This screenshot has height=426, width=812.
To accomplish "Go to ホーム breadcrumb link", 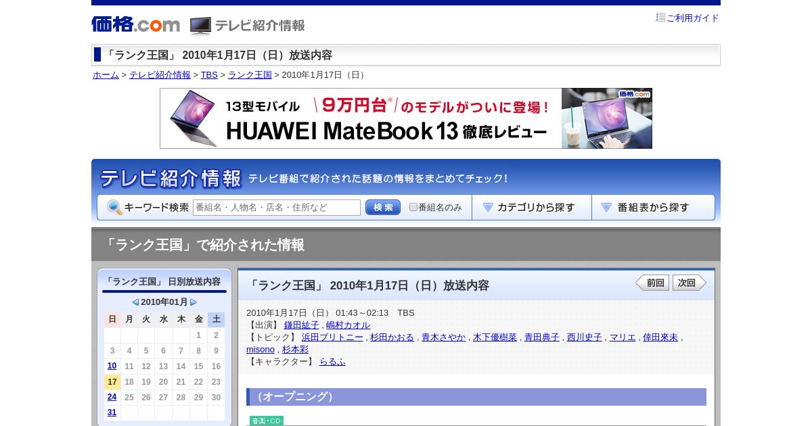I will [106, 75].
